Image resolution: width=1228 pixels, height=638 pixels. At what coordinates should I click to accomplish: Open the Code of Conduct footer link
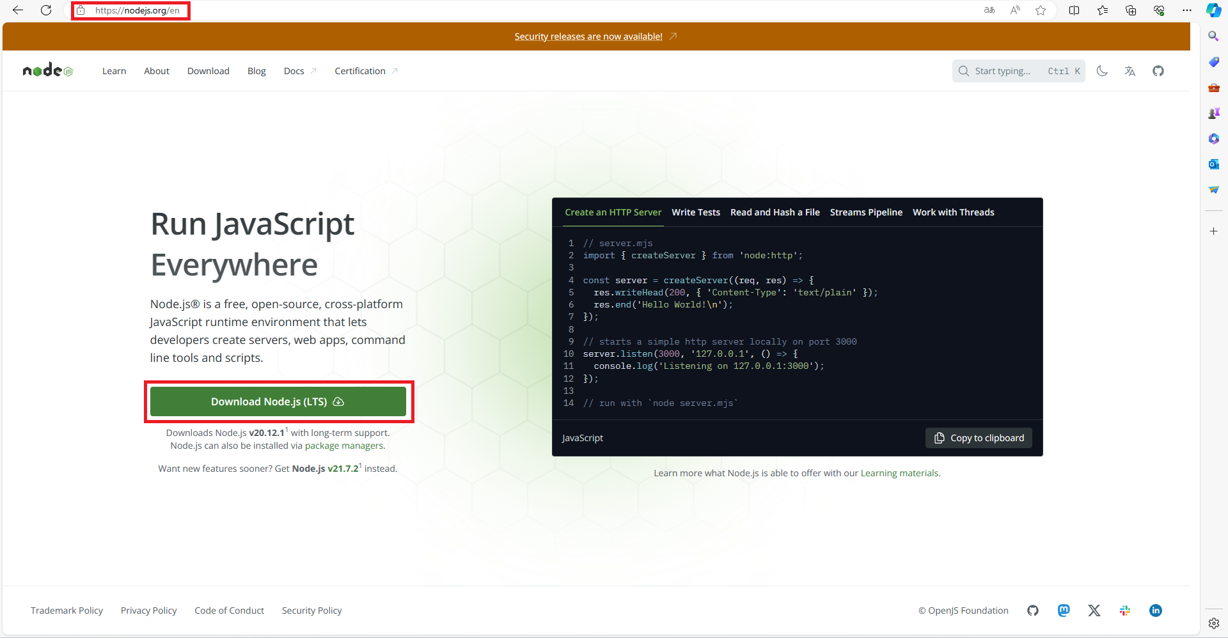tap(229, 611)
